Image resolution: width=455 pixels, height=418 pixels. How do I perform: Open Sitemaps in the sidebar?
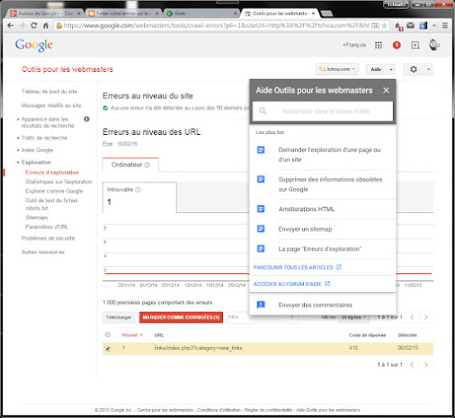pos(37,218)
